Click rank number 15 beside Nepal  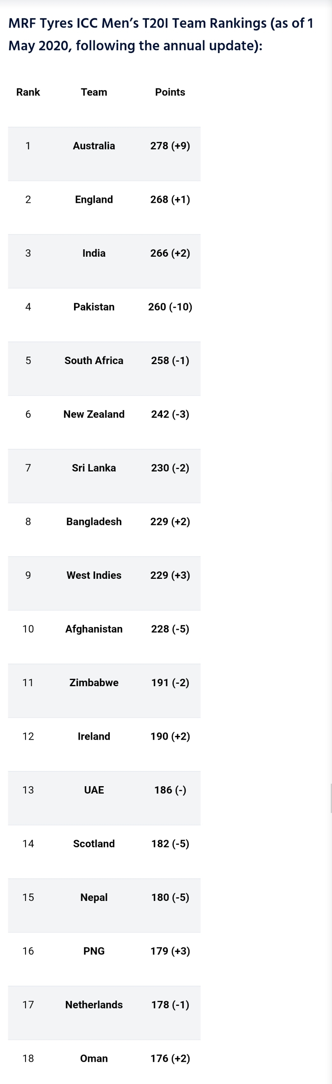click(x=28, y=897)
